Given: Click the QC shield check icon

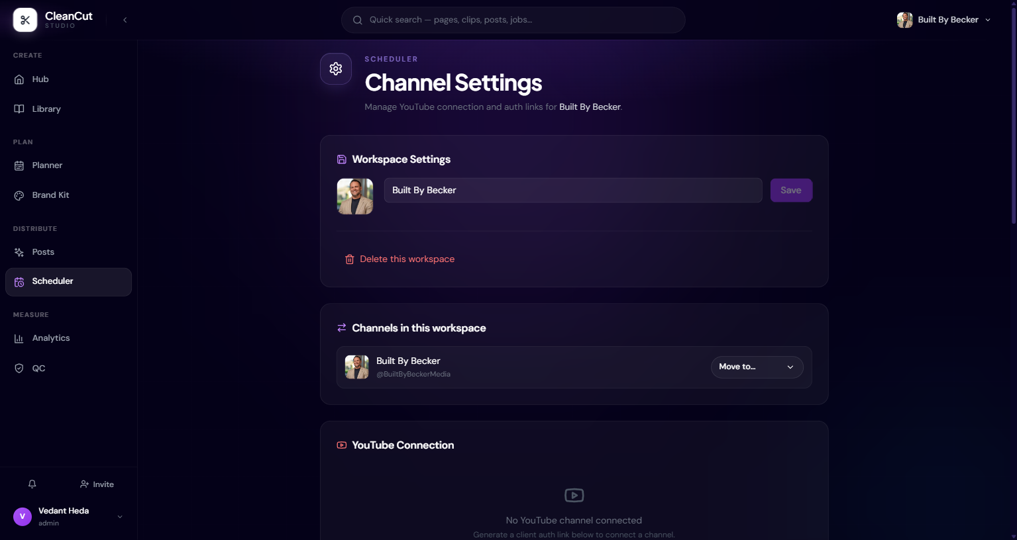Looking at the screenshot, I should 19,369.
